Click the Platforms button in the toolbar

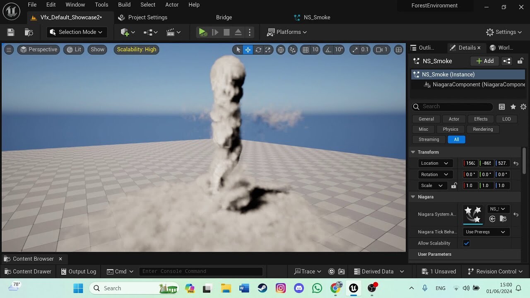click(x=287, y=32)
